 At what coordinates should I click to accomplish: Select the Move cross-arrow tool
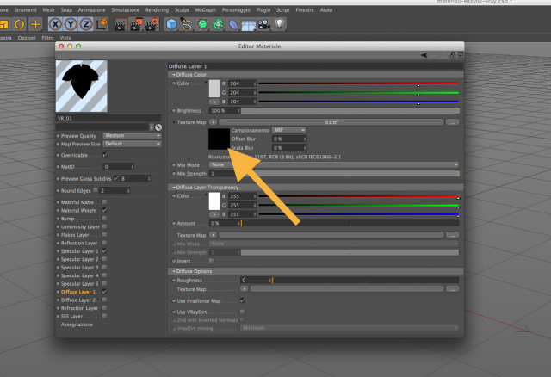pos(35,24)
